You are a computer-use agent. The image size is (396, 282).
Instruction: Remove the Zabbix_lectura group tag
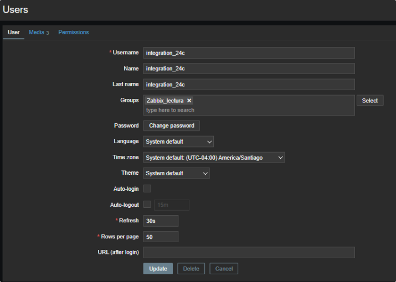[189, 101]
